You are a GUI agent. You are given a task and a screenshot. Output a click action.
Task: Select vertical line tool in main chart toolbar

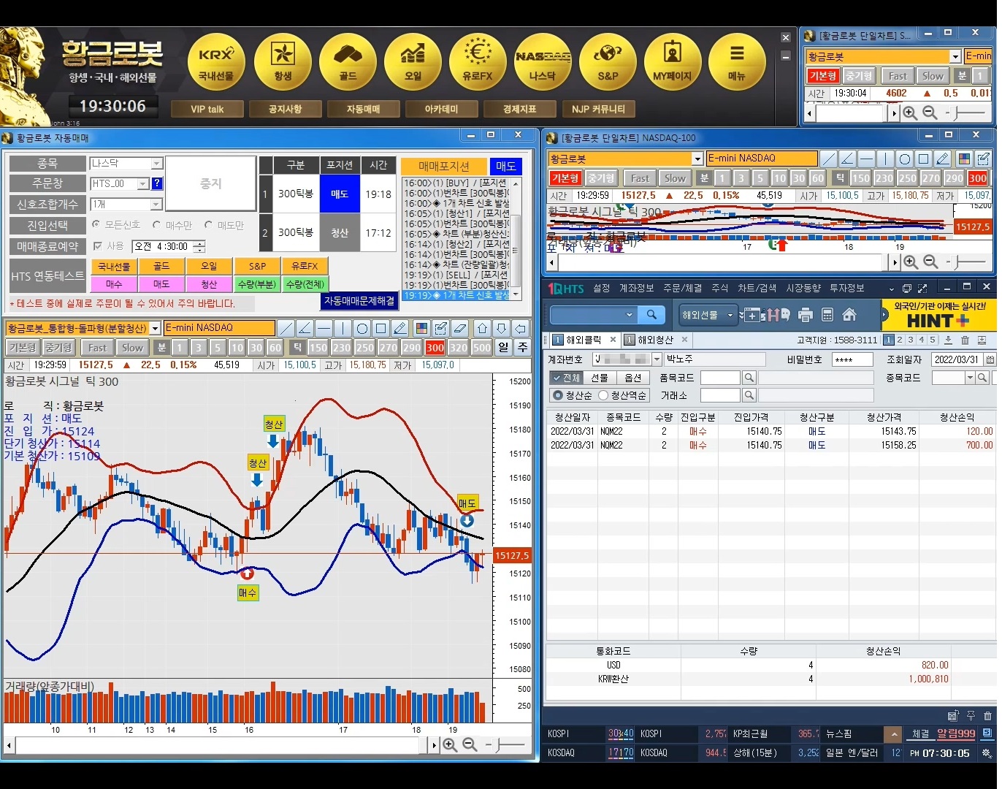tap(343, 328)
